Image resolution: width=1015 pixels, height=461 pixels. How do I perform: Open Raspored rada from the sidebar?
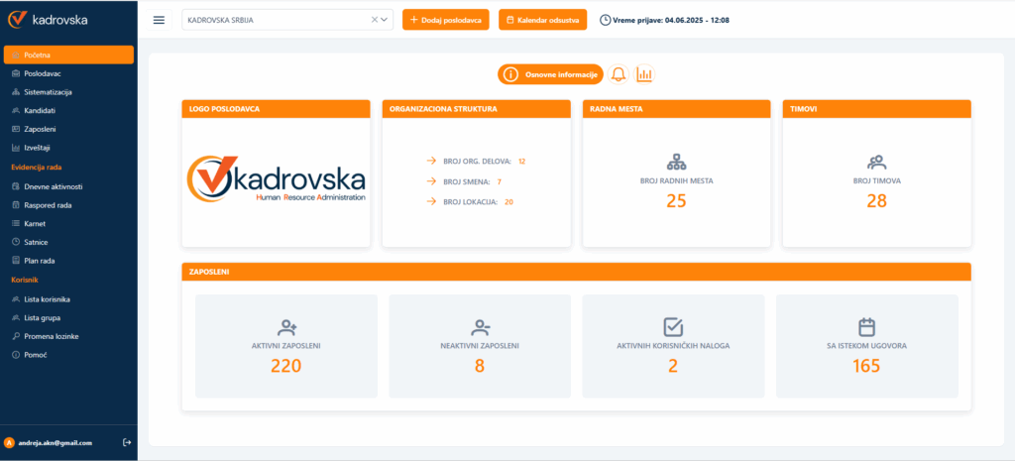[48, 205]
